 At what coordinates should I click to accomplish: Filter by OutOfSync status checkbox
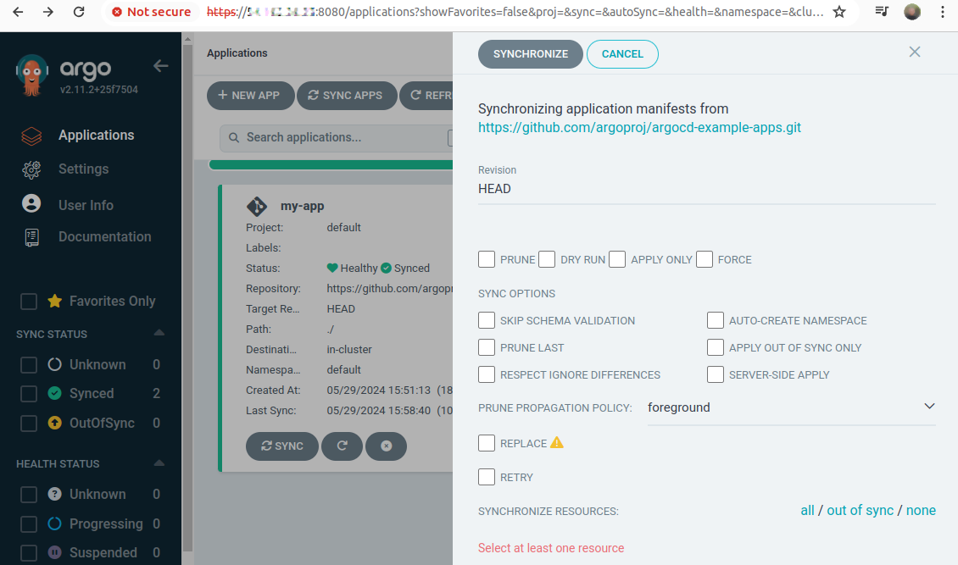29,424
